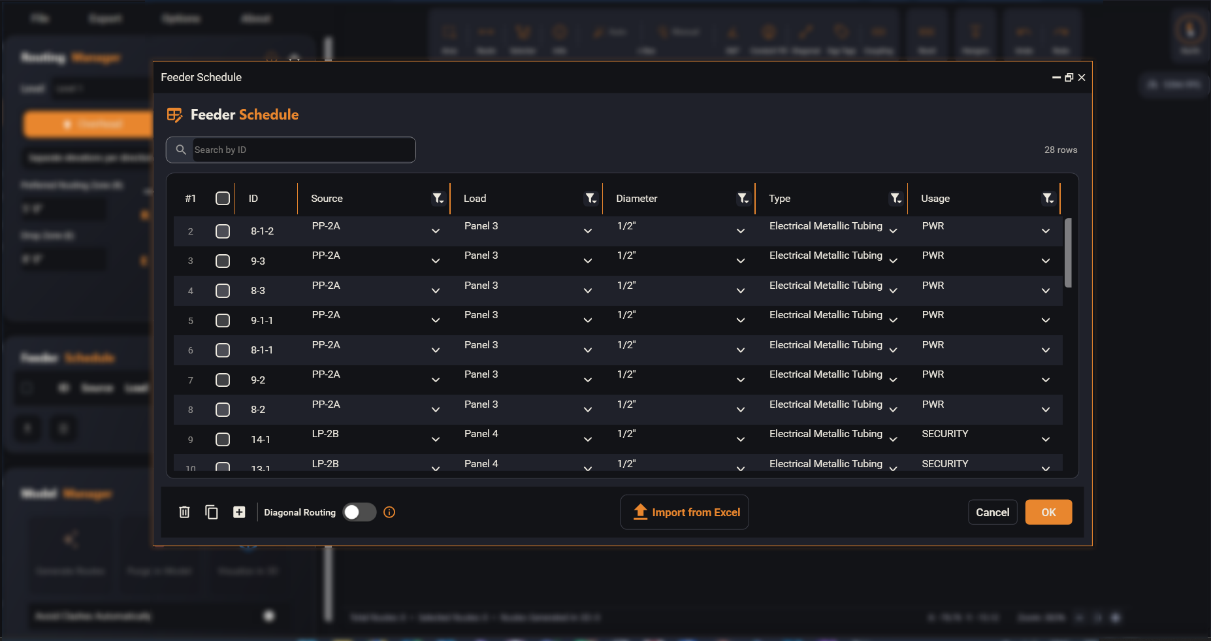Expand Type dropdown in row 9-1-1
The width and height of the screenshot is (1211, 641).
pyautogui.click(x=893, y=320)
